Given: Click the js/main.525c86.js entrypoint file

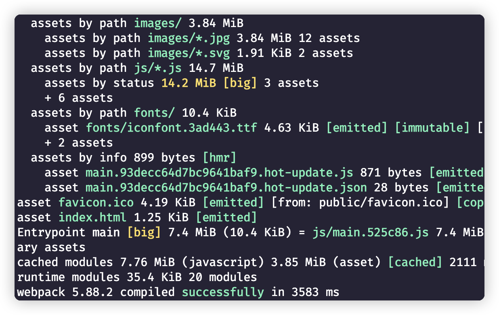Looking at the screenshot, I should click(x=370, y=233).
